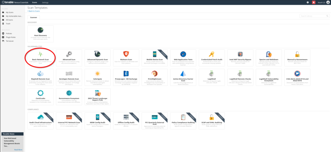Viewport: 331px width, 152px height.
Task: Open the Mobile Device Scan template
Action: pyautogui.click(x=155, y=58)
